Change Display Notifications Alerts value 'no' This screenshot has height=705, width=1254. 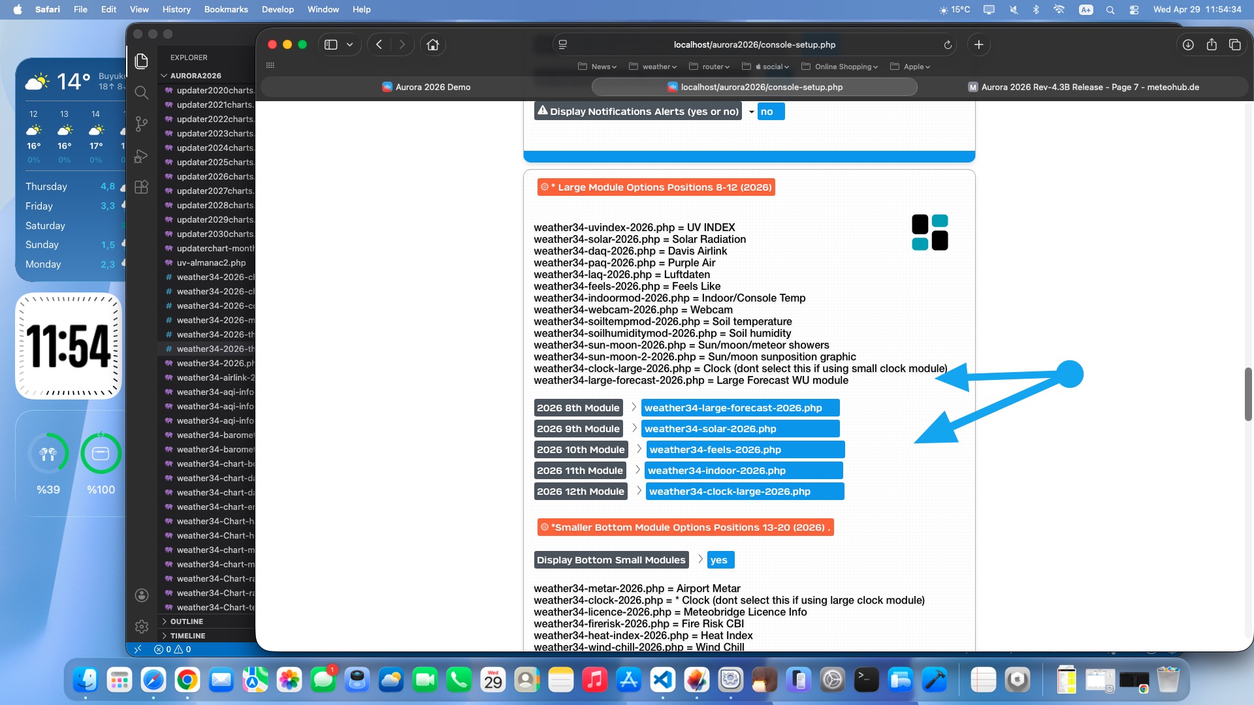771,112
